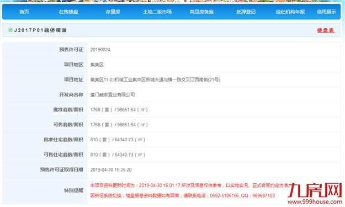Open the 存量房 nav tab
The height and width of the screenshot is (207, 345).
pyautogui.click(x=113, y=12)
